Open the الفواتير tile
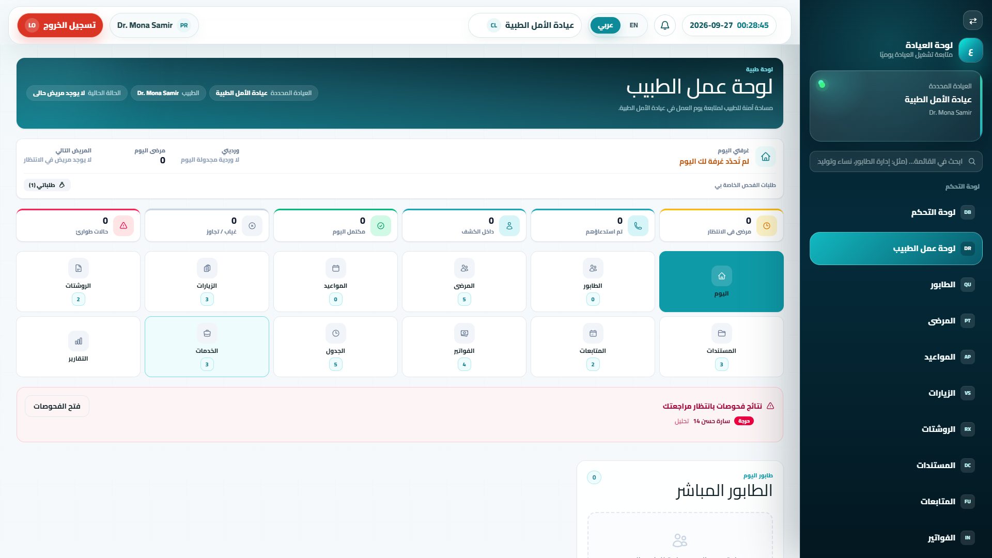Screen dimensions: 992x558 pos(464,347)
